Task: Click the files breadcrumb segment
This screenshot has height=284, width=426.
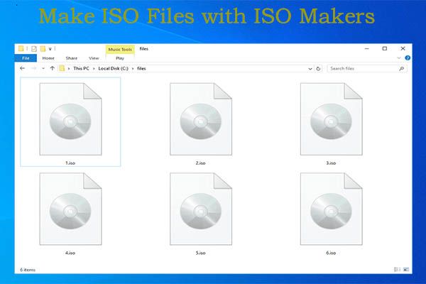Action: tap(141, 68)
